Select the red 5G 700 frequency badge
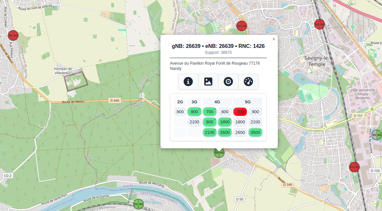Viewport: 382px width, 211px height. 240,112
